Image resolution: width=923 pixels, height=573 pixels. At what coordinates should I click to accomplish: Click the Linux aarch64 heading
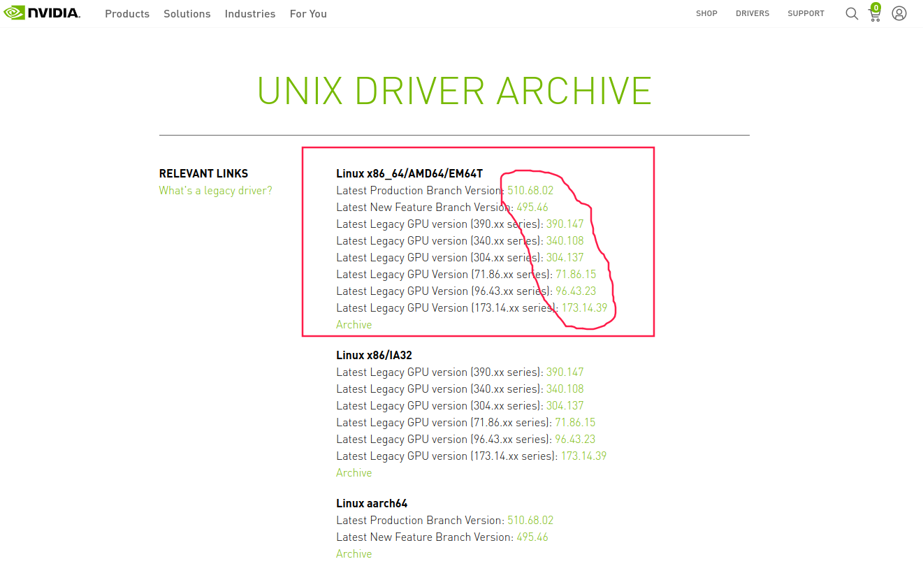point(372,503)
